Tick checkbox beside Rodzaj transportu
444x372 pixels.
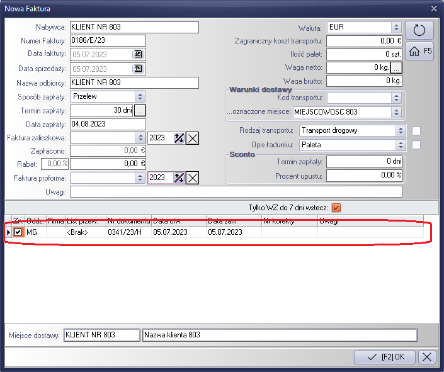tap(416, 131)
